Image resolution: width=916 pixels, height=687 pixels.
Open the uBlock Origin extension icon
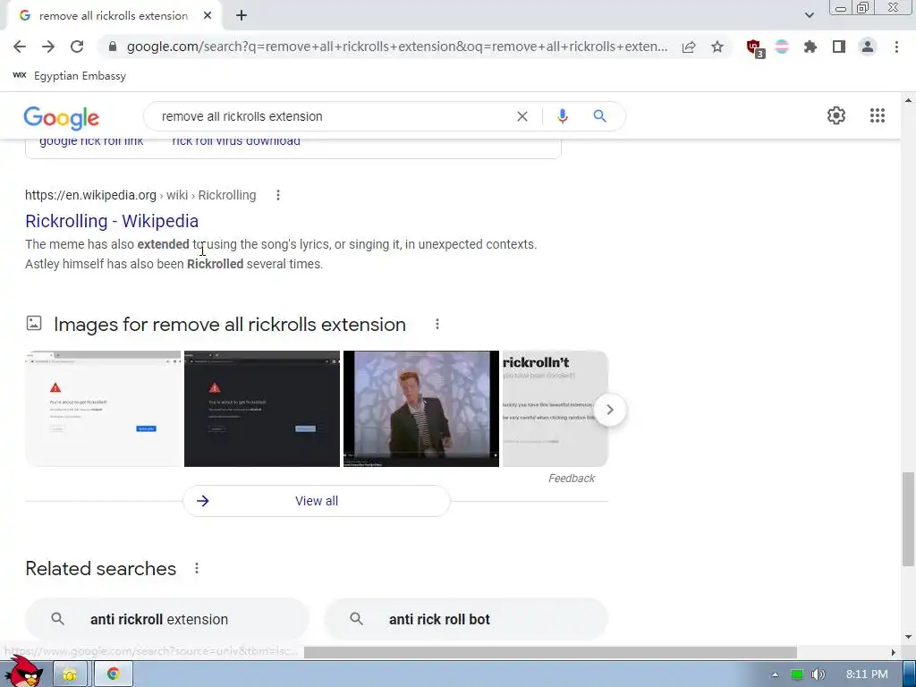(x=755, y=48)
